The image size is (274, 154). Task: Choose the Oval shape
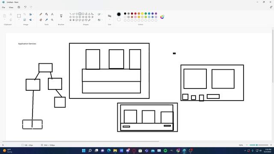pyautogui.click(x=77, y=14)
